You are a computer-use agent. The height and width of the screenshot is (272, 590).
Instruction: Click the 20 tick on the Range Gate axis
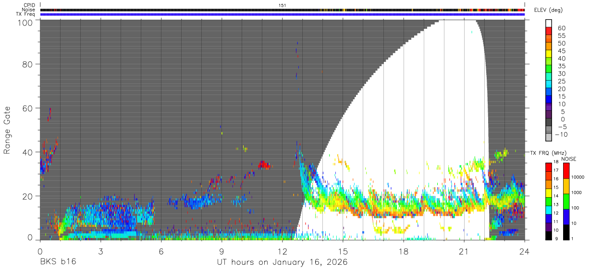point(28,196)
